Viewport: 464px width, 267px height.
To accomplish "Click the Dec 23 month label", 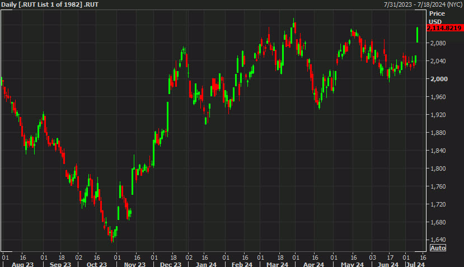I will (171, 264).
